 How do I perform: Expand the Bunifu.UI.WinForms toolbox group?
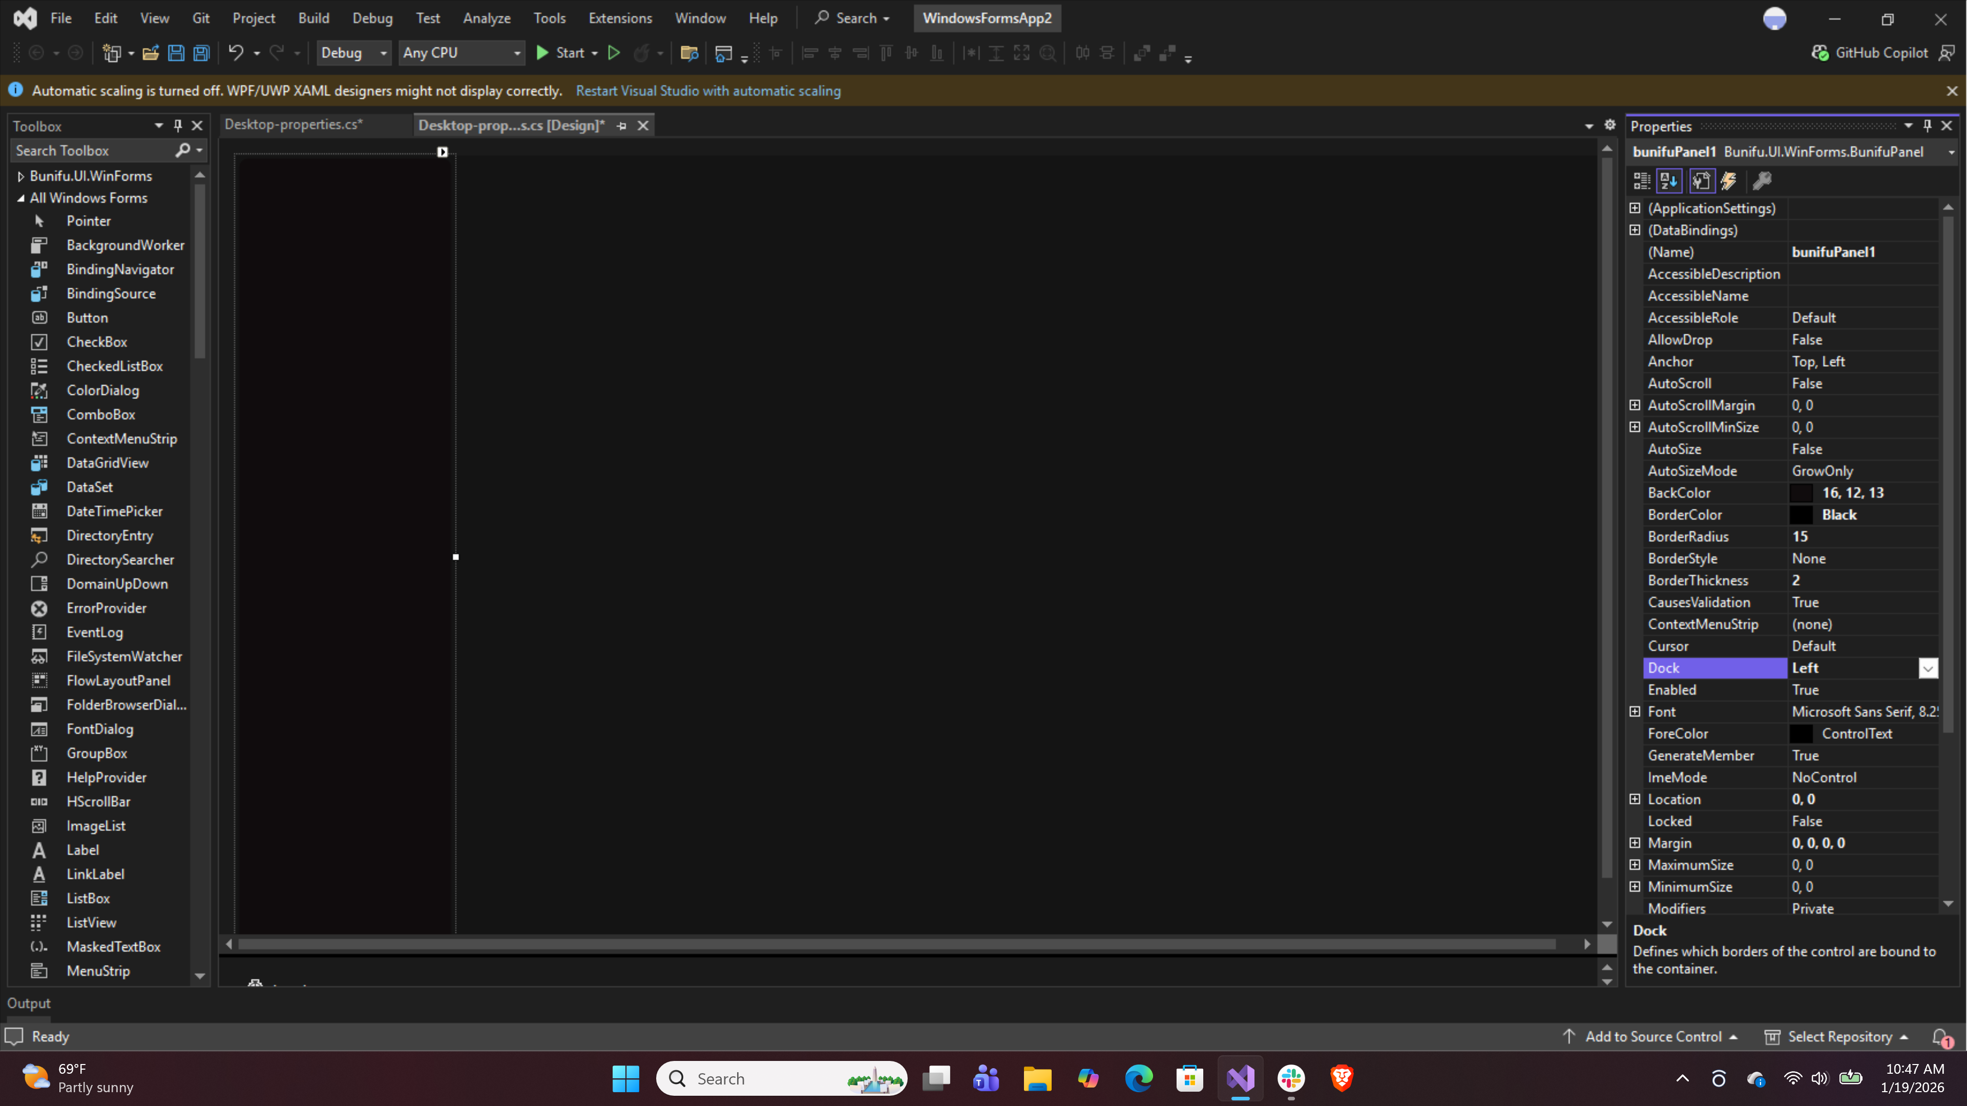click(x=20, y=175)
